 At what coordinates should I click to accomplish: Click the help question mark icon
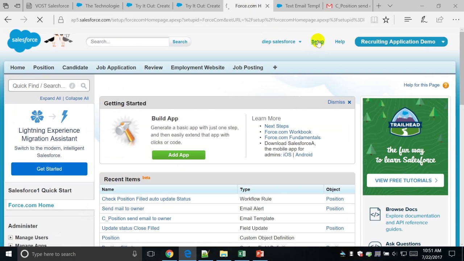point(446,85)
